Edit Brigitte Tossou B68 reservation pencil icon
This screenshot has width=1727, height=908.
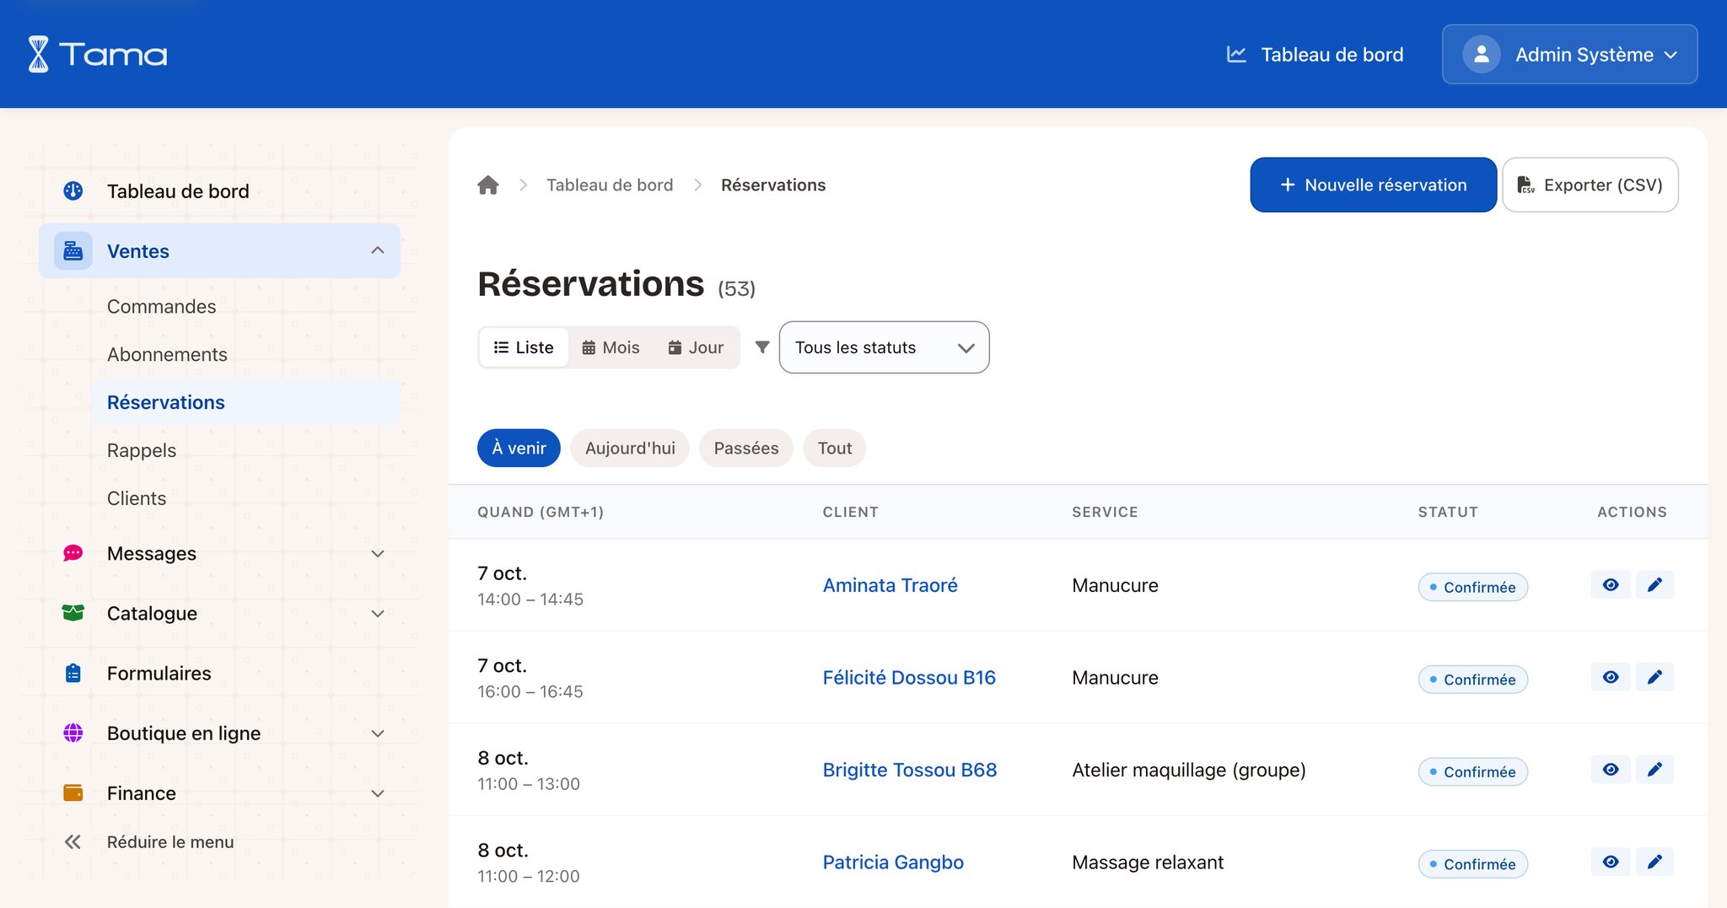pos(1654,770)
